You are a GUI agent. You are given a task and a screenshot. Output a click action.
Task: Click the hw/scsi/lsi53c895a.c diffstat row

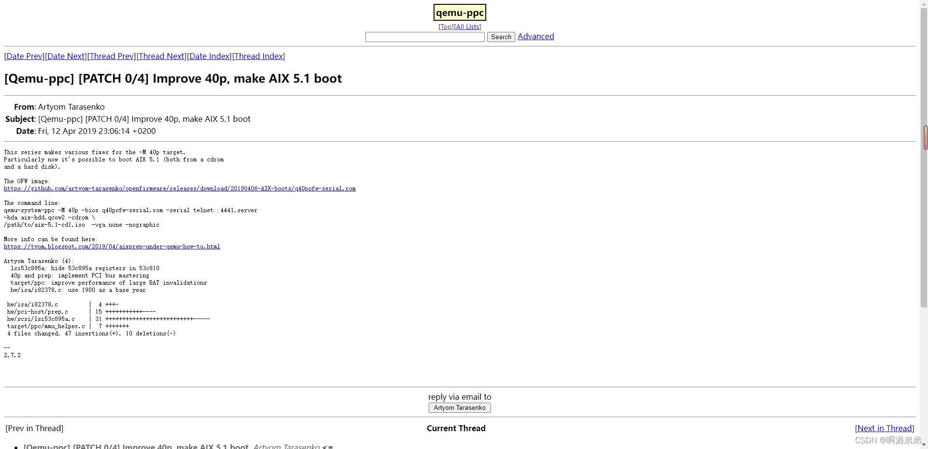108,319
